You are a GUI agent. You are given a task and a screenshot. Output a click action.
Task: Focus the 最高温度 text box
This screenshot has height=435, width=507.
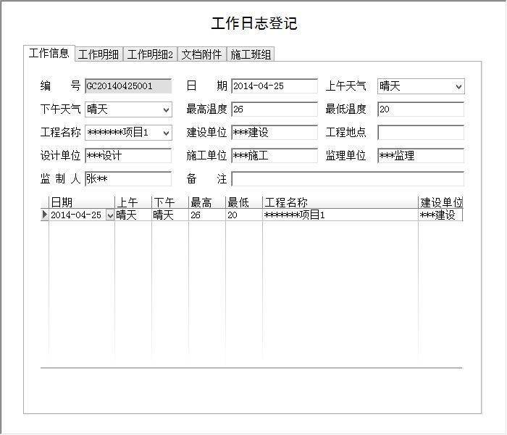(x=274, y=109)
